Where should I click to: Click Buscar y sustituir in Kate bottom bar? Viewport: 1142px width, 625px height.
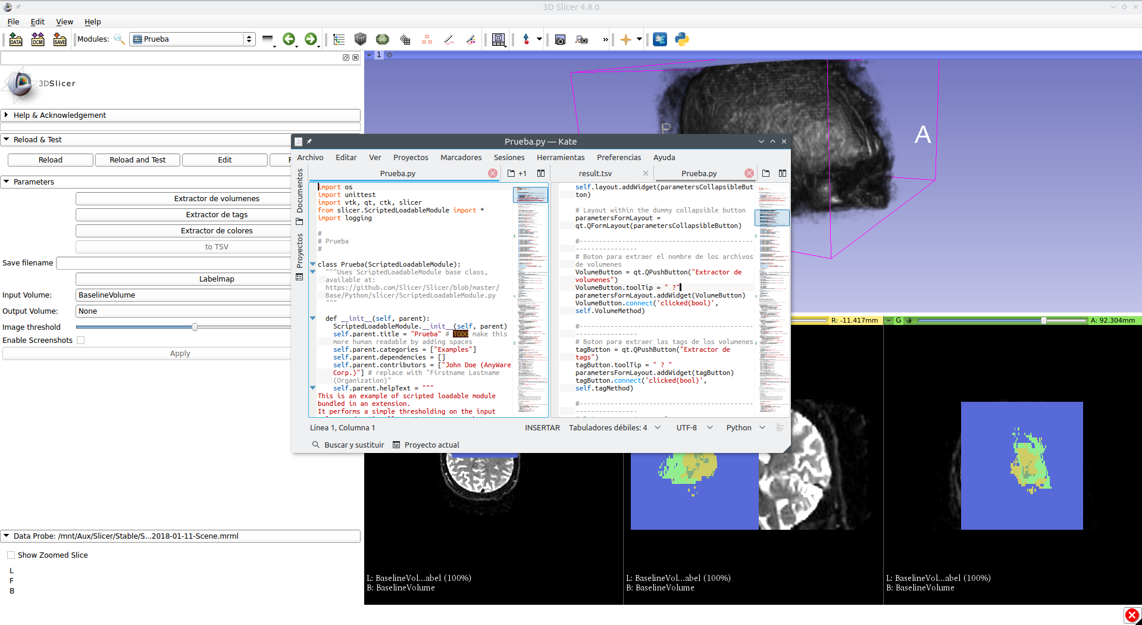tap(348, 445)
